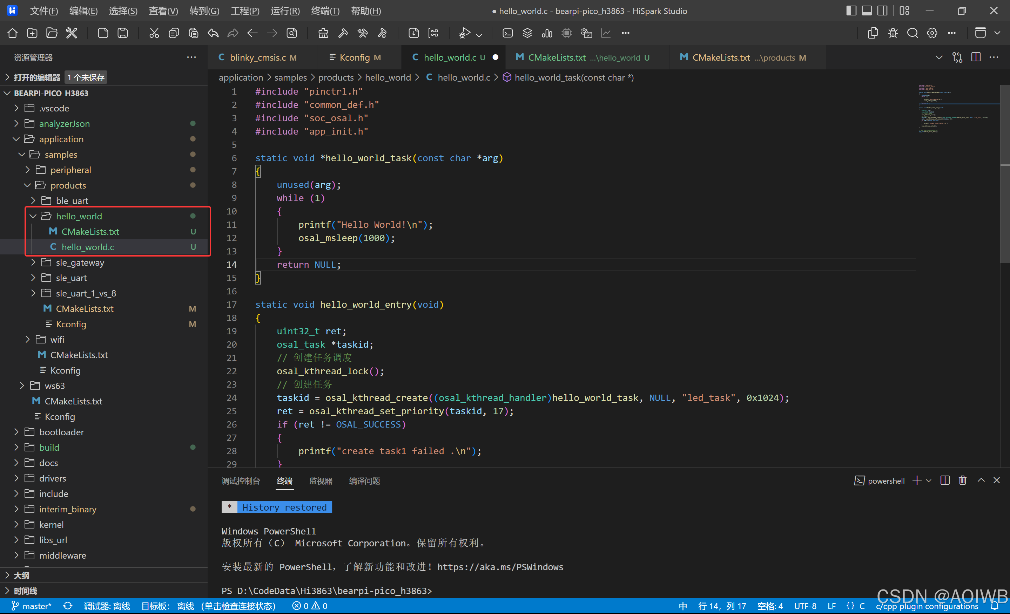Click the undo arrow icon
1010x614 pixels.
[x=213, y=33]
